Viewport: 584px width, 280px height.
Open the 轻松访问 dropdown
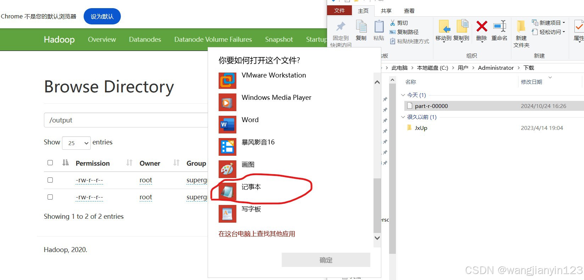point(549,32)
